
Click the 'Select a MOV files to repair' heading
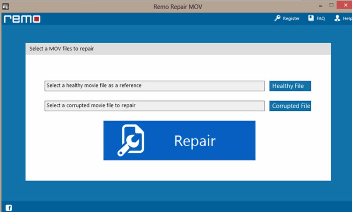pos(62,49)
